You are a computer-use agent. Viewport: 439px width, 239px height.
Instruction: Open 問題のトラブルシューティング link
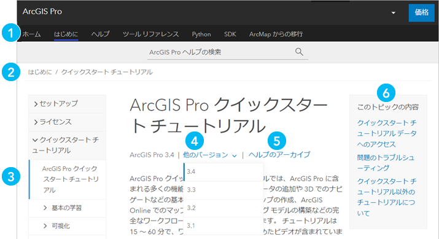[x=386, y=163]
